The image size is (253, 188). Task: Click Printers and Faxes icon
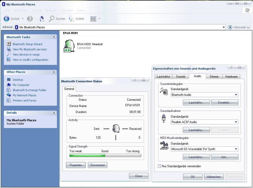click(x=9, y=100)
